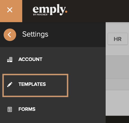Open the FORMS settings section
Screen dimensions: 129x123
(27, 109)
